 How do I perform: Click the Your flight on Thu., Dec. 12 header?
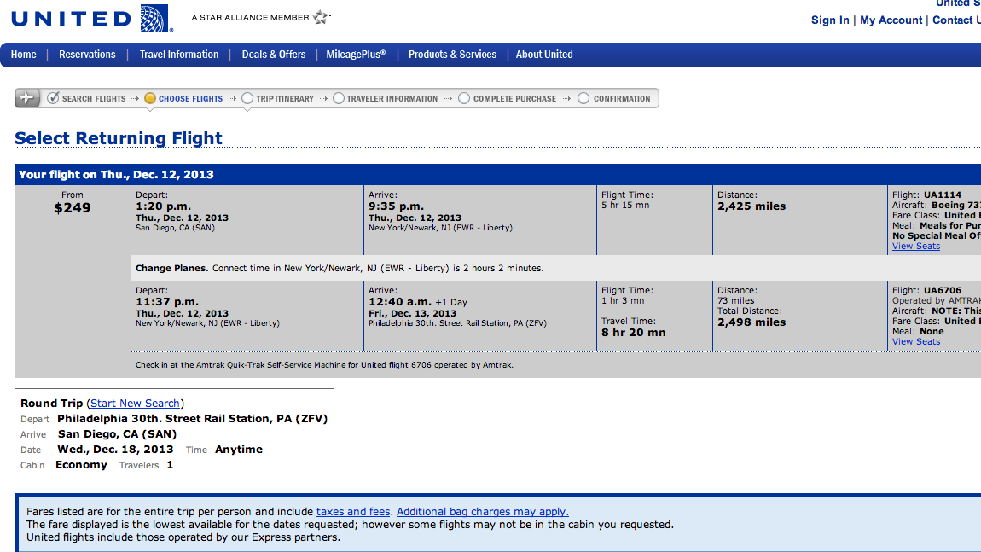[x=116, y=175]
